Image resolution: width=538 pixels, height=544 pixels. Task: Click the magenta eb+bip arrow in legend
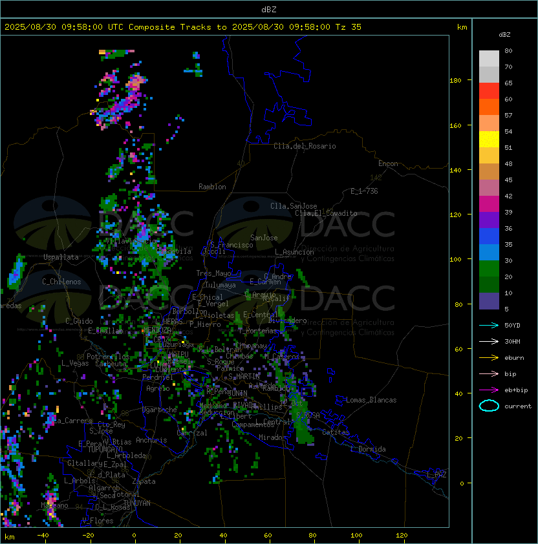(489, 390)
